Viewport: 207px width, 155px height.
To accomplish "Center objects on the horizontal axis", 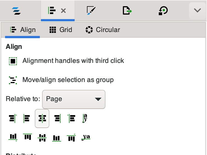I will (42, 137).
